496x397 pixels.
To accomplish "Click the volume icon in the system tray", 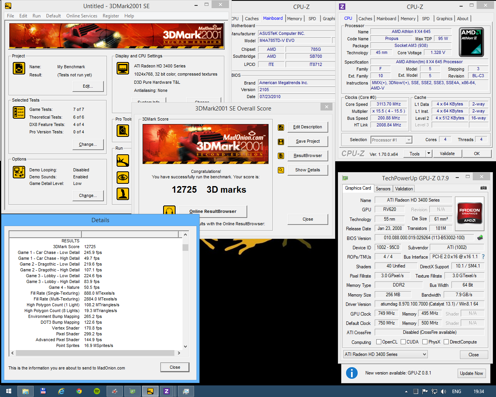I will coord(443,392).
